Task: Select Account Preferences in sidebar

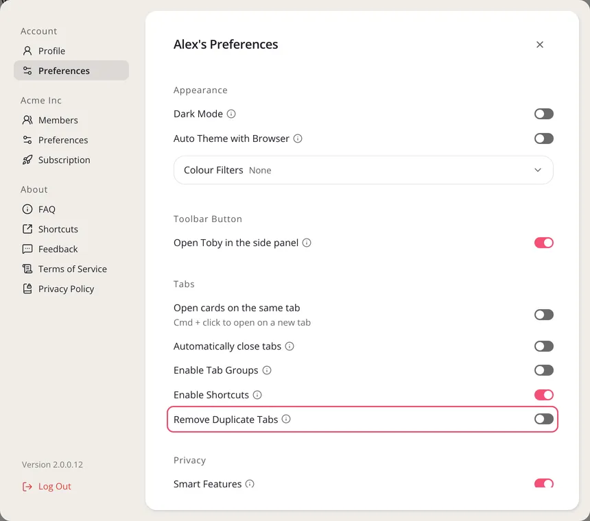Action: [71, 71]
